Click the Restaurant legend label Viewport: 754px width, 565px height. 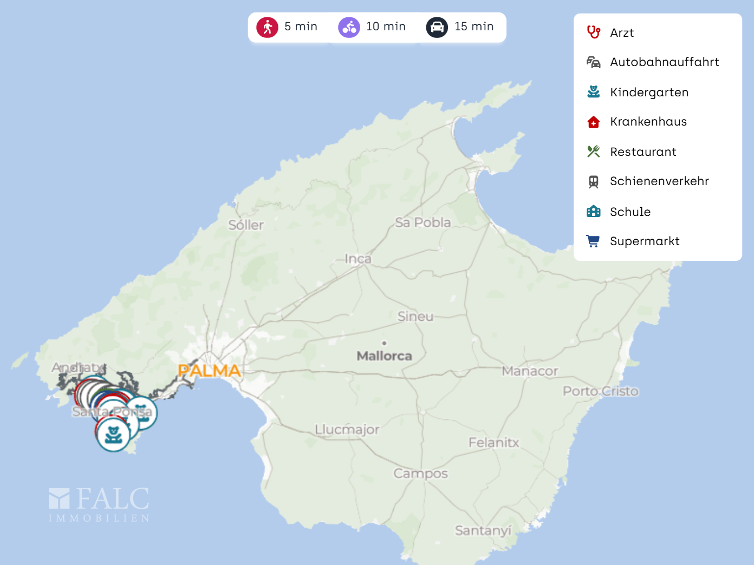tap(643, 152)
